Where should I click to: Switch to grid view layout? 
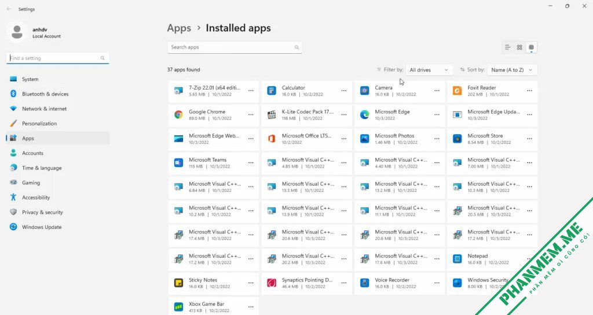click(x=519, y=47)
